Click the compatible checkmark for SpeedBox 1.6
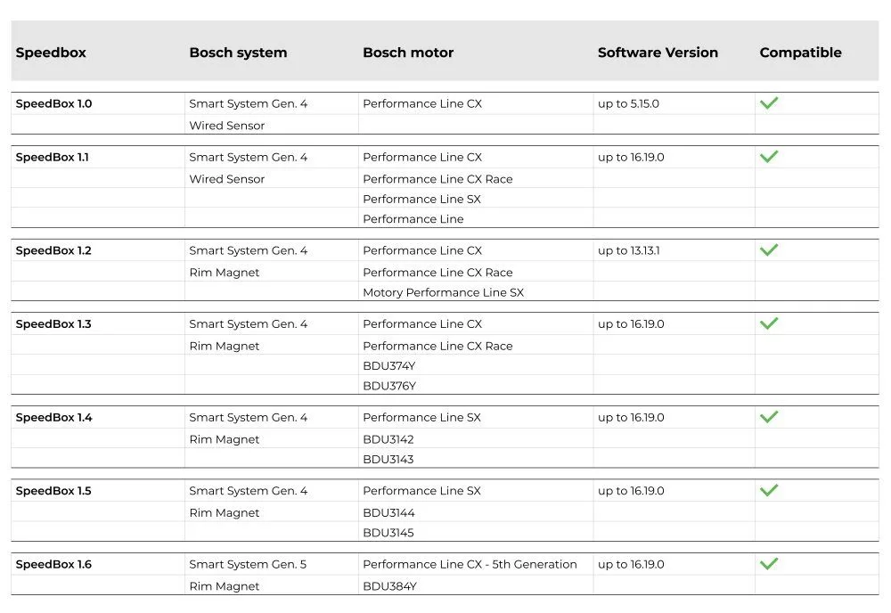 click(769, 564)
